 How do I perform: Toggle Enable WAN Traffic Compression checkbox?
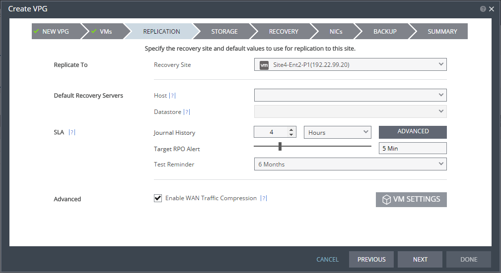tap(158, 198)
